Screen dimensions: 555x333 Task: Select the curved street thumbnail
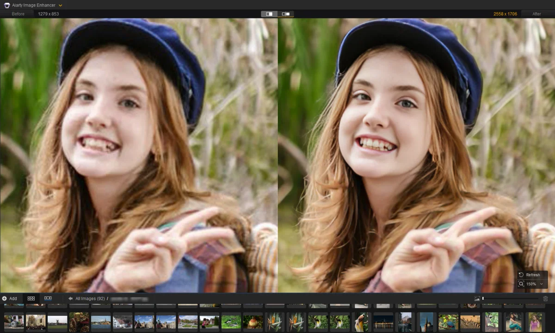[188, 321]
